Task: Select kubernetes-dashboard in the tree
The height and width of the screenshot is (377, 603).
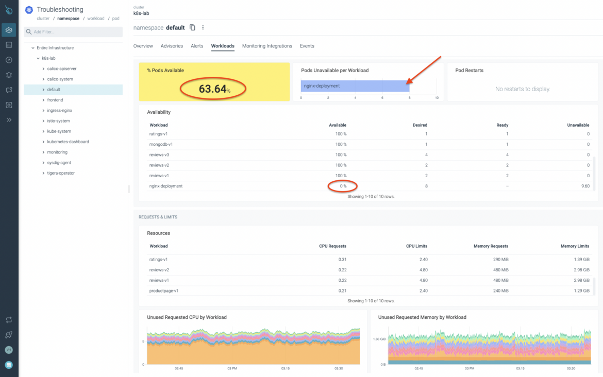Action: 68,142
